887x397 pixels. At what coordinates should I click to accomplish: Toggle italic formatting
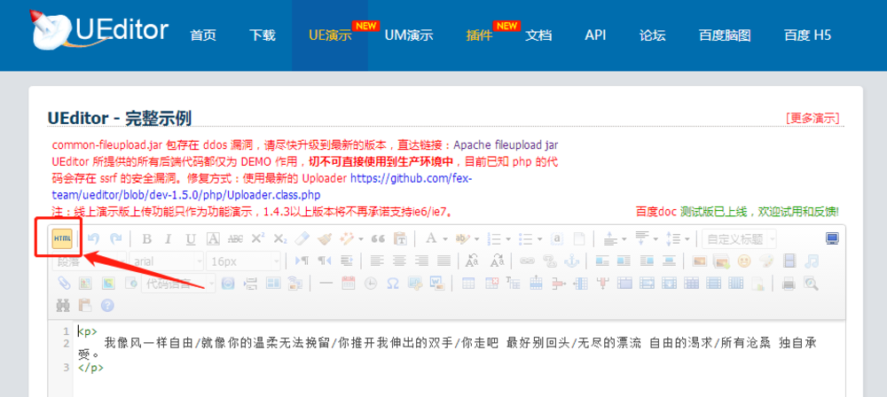[168, 238]
